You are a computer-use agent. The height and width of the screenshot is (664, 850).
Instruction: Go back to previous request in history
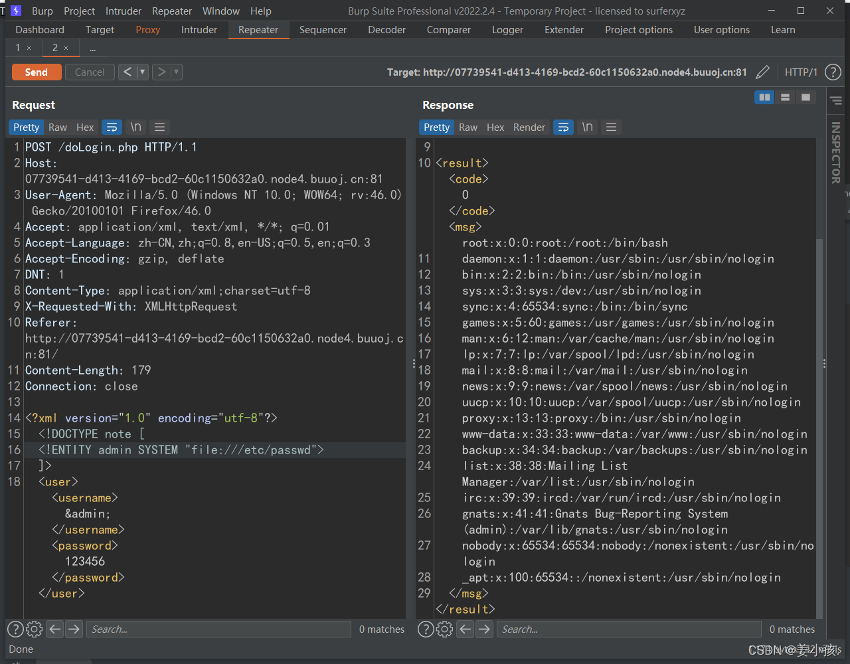coord(127,72)
